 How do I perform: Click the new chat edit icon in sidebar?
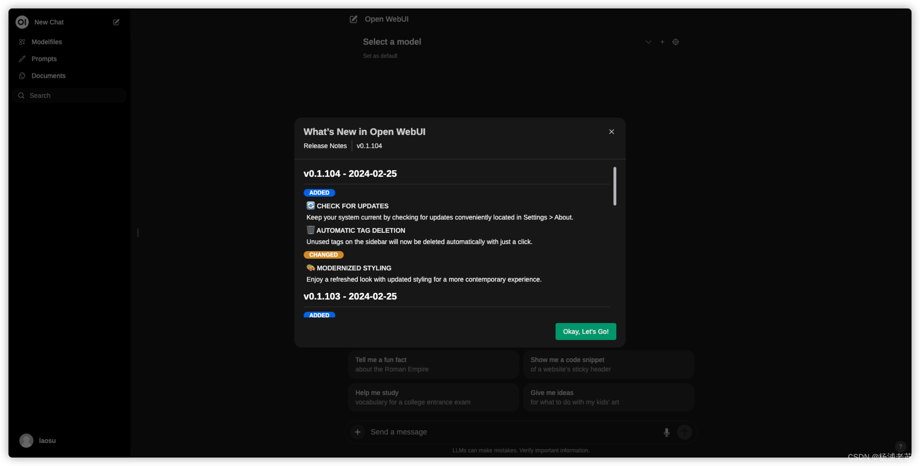[x=116, y=22]
